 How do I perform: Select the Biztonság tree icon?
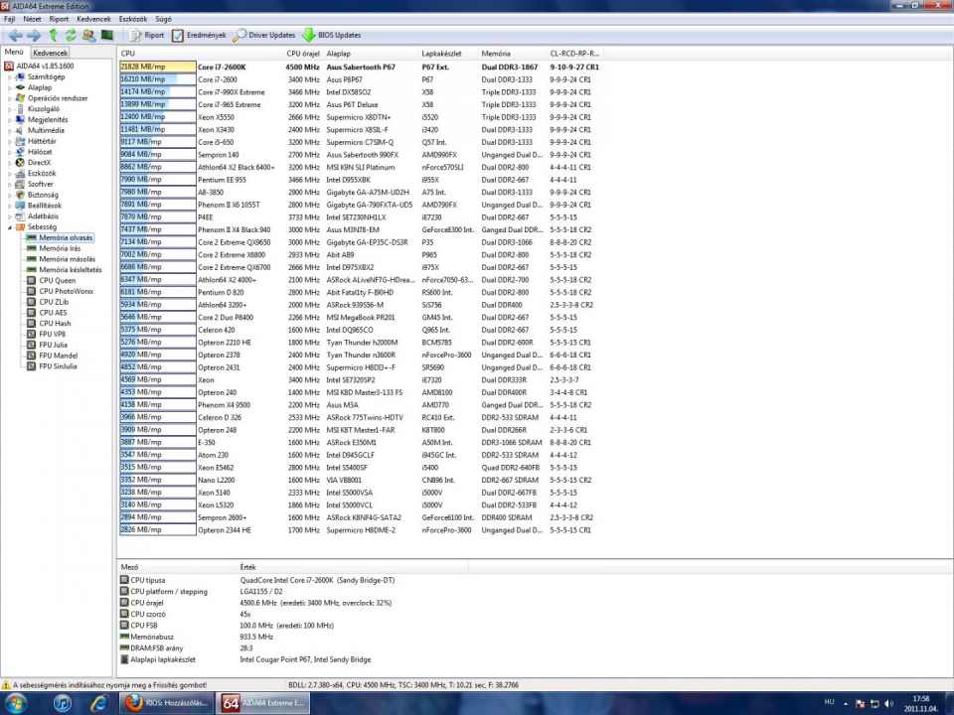coord(20,195)
